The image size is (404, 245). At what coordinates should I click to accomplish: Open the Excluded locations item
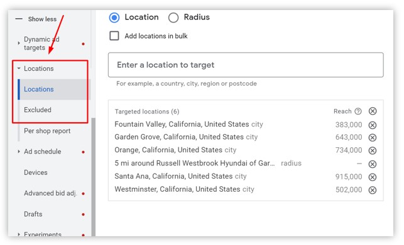tap(38, 110)
